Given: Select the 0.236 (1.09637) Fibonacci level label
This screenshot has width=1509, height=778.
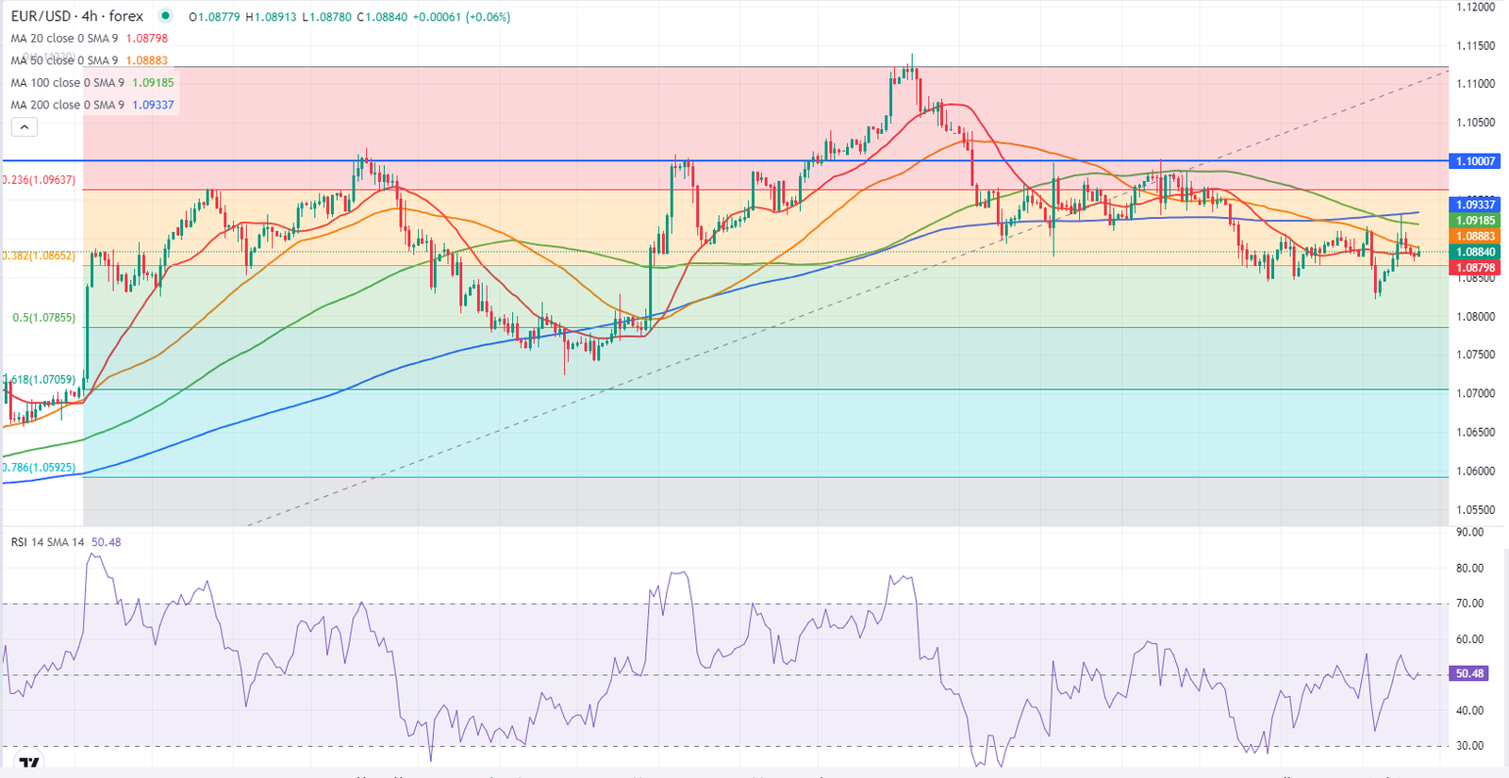Looking at the screenshot, I should click(x=40, y=180).
